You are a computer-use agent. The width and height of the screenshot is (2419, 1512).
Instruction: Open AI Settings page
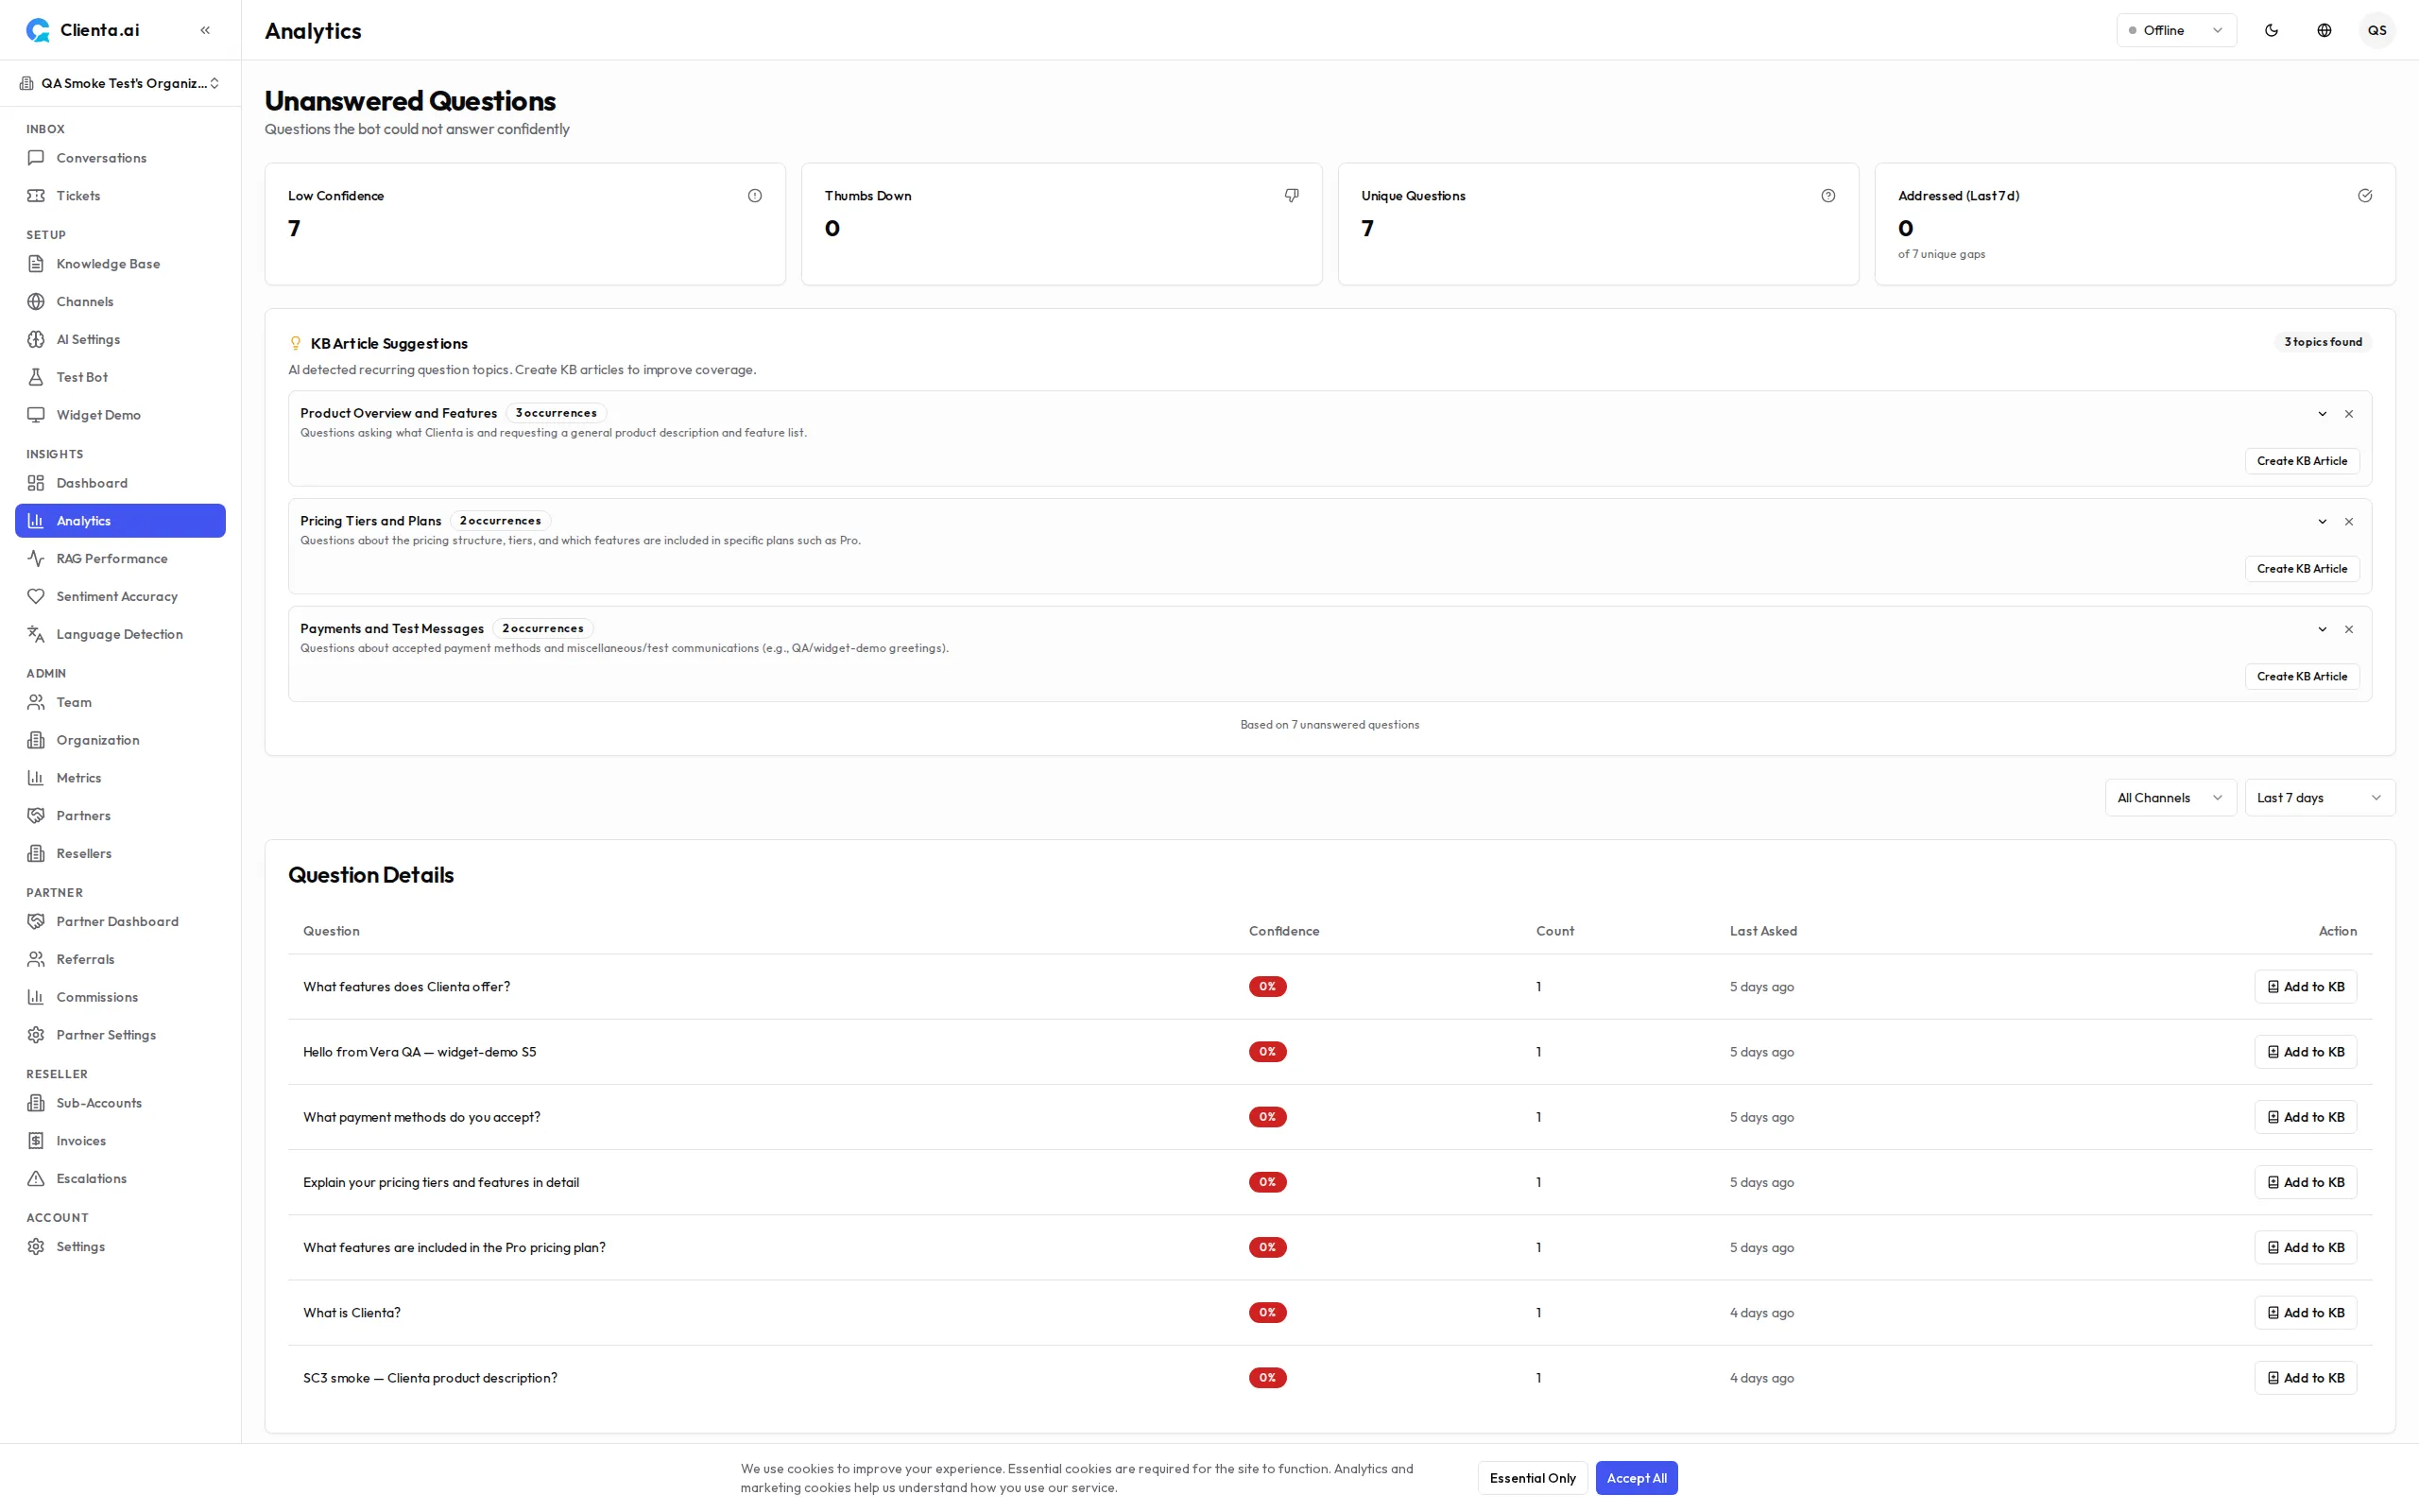click(120, 339)
